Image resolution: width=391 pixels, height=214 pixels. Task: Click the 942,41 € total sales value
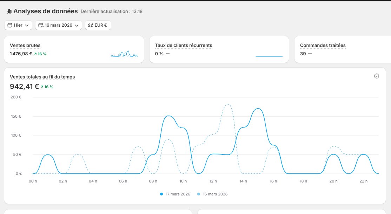coord(25,87)
